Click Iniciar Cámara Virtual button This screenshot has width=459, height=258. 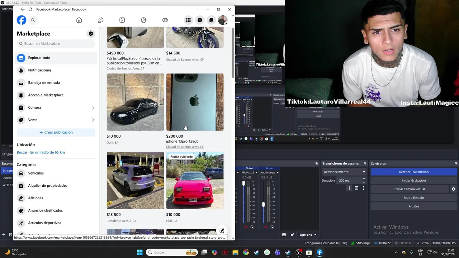(409, 189)
